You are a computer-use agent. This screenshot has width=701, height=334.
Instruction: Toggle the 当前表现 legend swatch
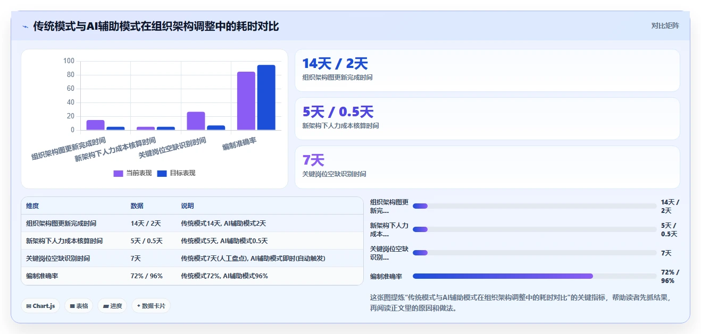pos(118,173)
